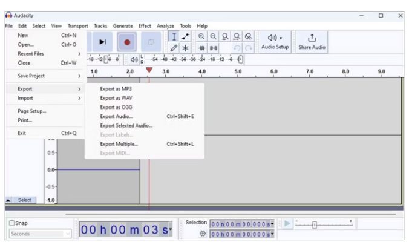Click the horizontal scrollbar below the track
Screen dimensions: 409x242
click(231, 214)
